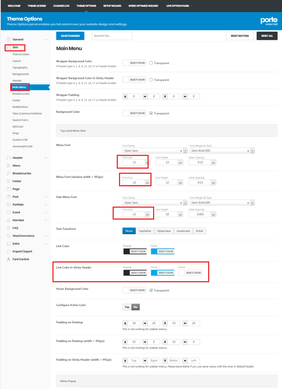This screenshot has width=282, height=389.
Task: Uncheck Transparent for Hover Background Color
Action: point(151,290)
